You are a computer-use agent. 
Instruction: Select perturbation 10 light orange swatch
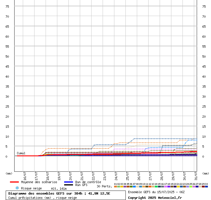[x=144, y=187]
